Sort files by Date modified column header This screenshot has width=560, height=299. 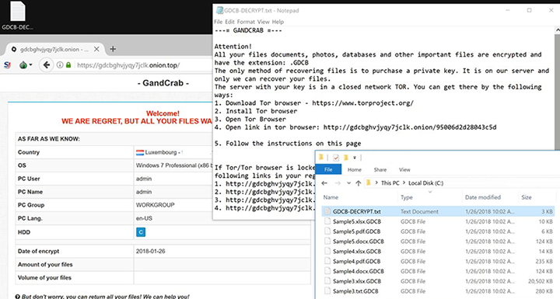(x=483, y=197)
